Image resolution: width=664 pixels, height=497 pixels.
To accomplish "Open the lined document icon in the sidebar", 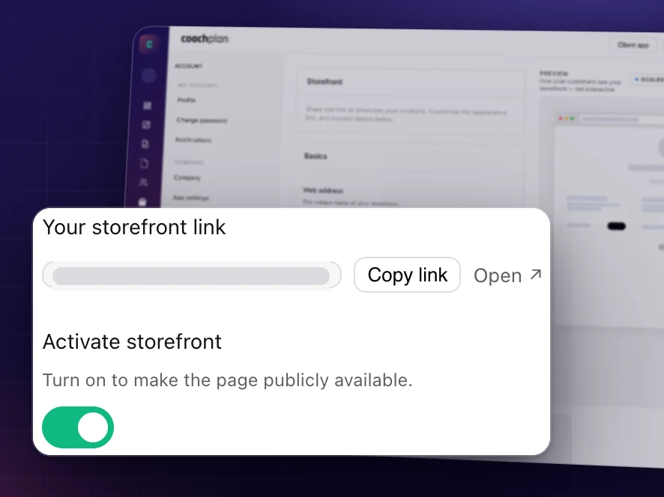I will [145, 144].
